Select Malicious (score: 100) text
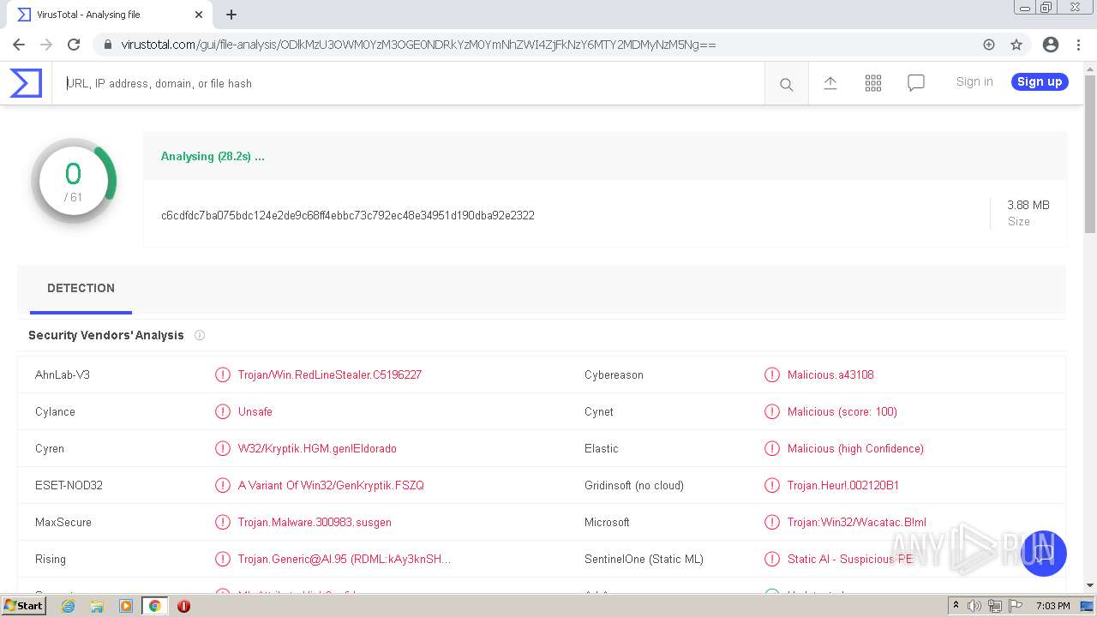Viewport: 1097px width, 617px height. pos(842,411)
